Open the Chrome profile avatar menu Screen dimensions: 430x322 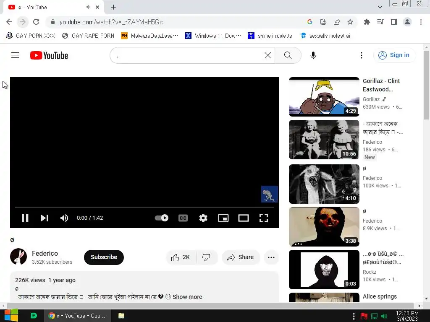point(407,22)
